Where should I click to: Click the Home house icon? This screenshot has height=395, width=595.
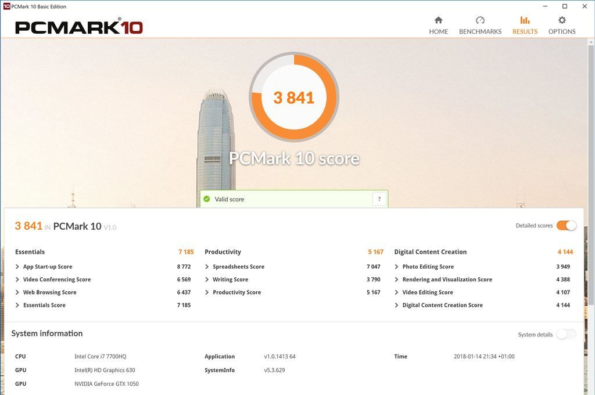click(438, 20)
